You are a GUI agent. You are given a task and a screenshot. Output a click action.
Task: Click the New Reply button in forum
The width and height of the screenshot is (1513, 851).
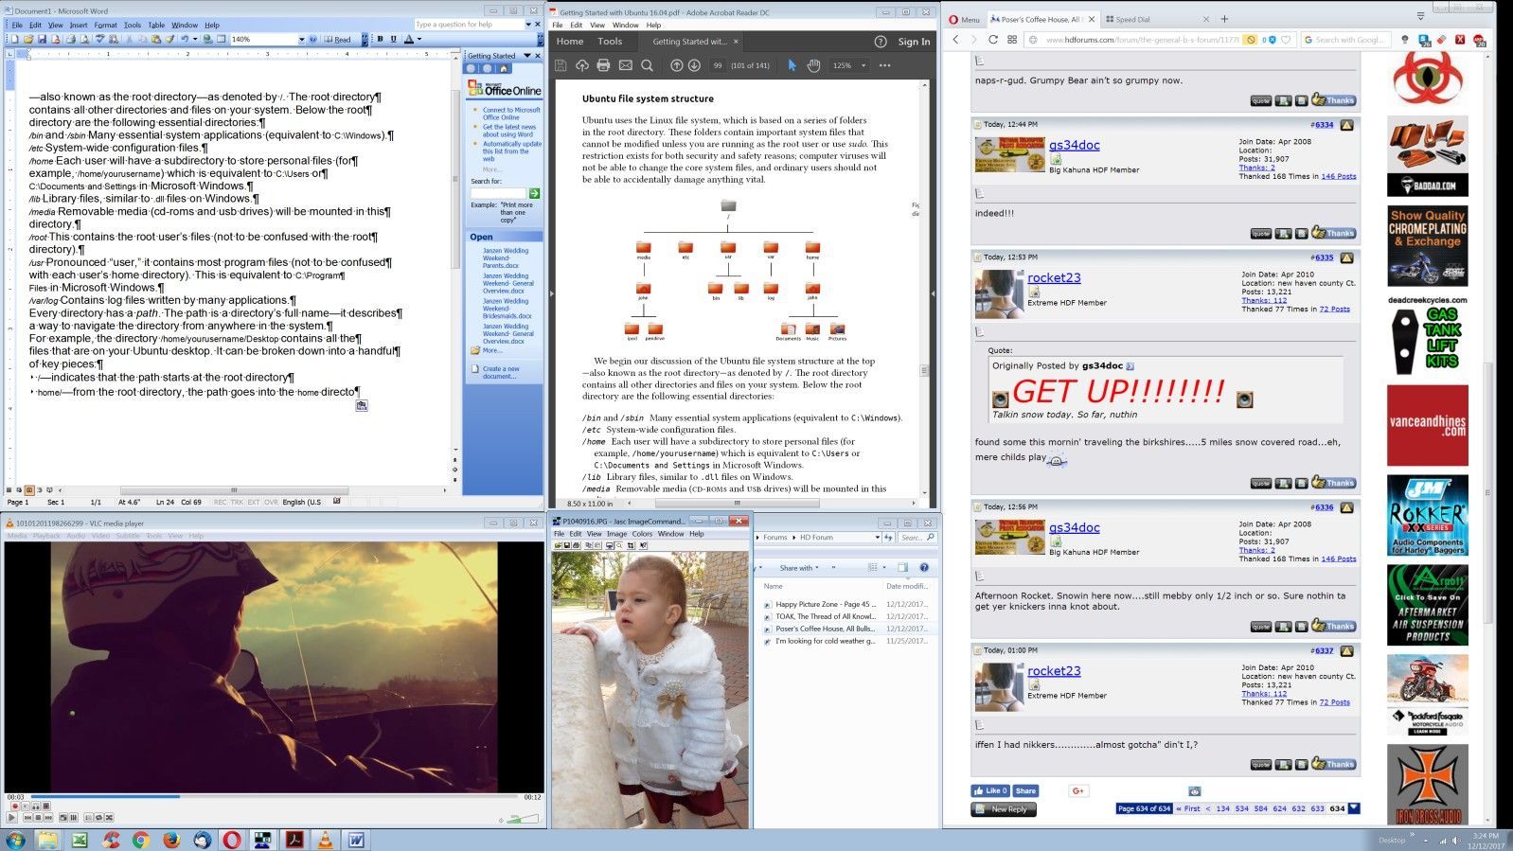click(x=1004, y=809)
